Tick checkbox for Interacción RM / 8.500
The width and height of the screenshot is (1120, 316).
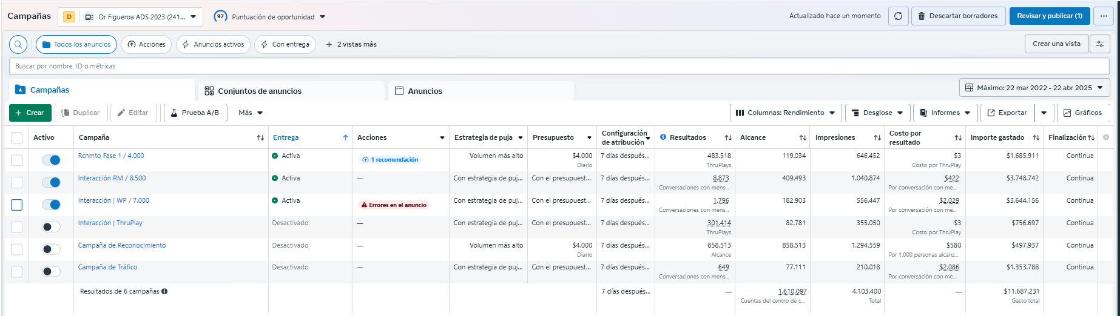click(x=17, y=183)
